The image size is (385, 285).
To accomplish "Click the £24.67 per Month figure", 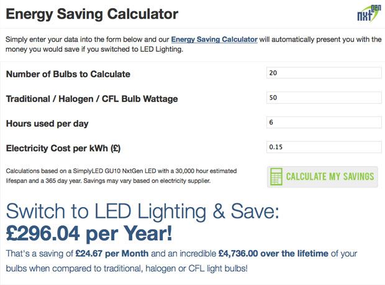I will pos(112,253).
